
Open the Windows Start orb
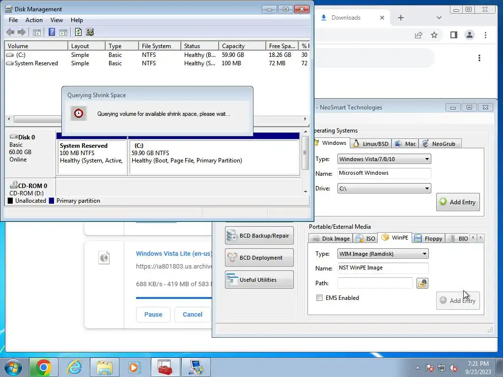pyautogui.click(x=13, y=367)
